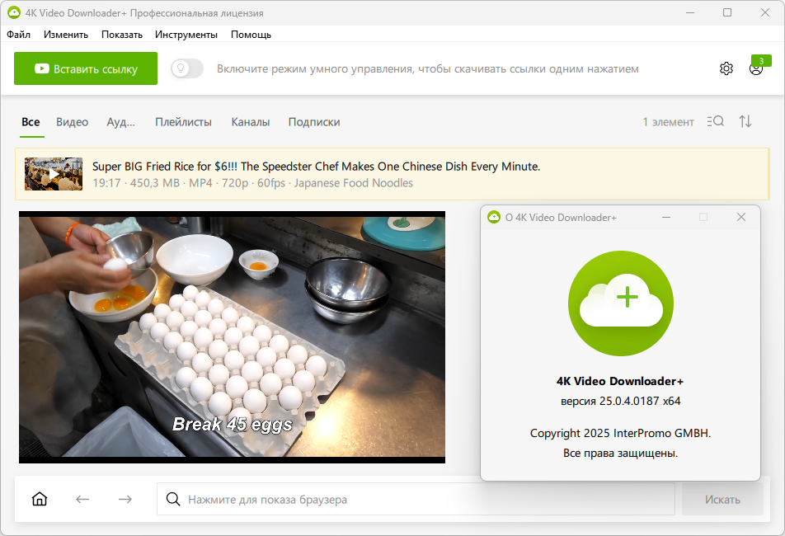Screen dimensions: 785x536
Task: Select the Все tab
Action: (31, 122)
